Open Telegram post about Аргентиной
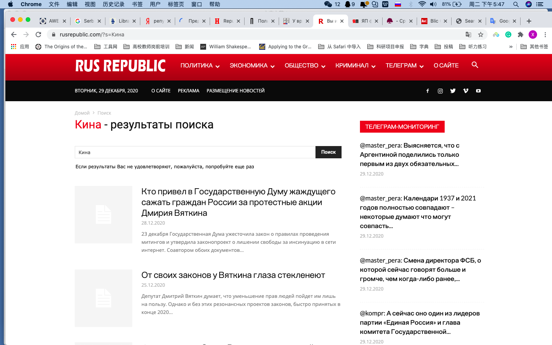The height and width of the screenshot is (345, 552). pyautogui.click(x=409, y=154)
